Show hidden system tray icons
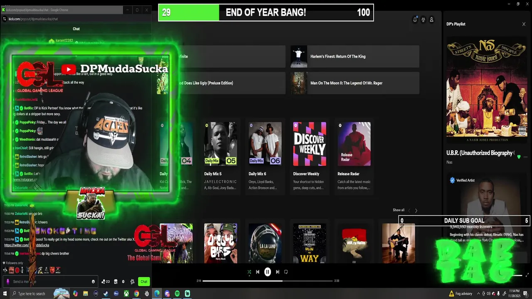The image size is (532, 299). [x=478, y=294]
